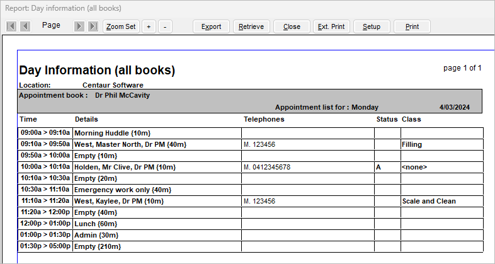Go to the next page arrow
Viewport: 495px width, 264px height.
(x=79, y=26)
